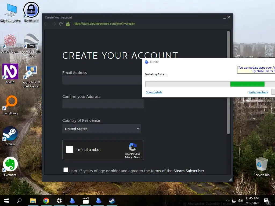Image resolution: width=275 pixels, height=206 pixels.
Task: Launch Chrome from the taskbar
Action: coord(46,201)
